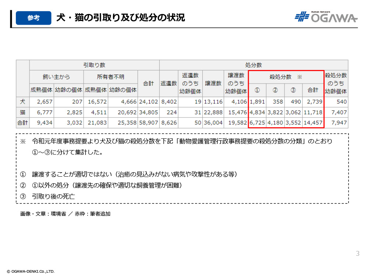Screen dimensions: 368x276
Task: Click the ③ column header in table
Action: [x=293, y=90]
